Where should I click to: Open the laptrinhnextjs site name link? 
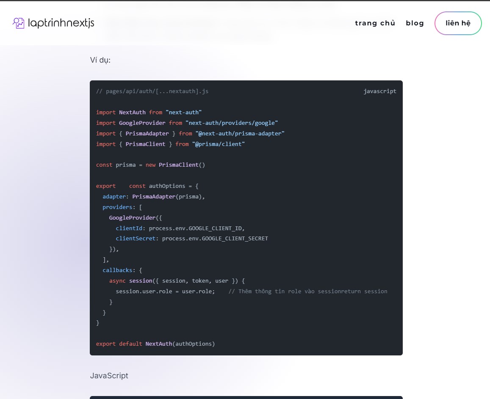[61, 23]
